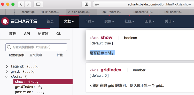Click 折叠 to collapse the tree

(x=60, y=55)
